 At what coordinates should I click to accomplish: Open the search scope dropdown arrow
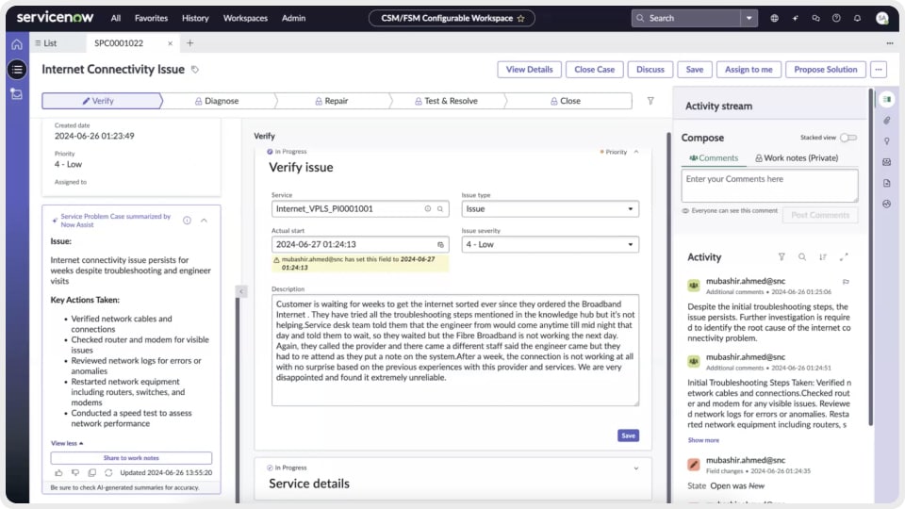click(x=749, y=18)
